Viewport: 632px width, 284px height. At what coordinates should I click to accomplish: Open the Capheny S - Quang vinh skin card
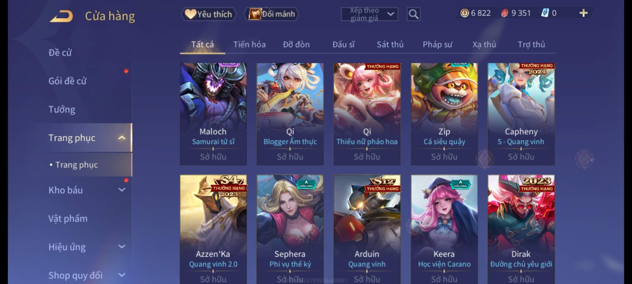[x=521, y=114]
